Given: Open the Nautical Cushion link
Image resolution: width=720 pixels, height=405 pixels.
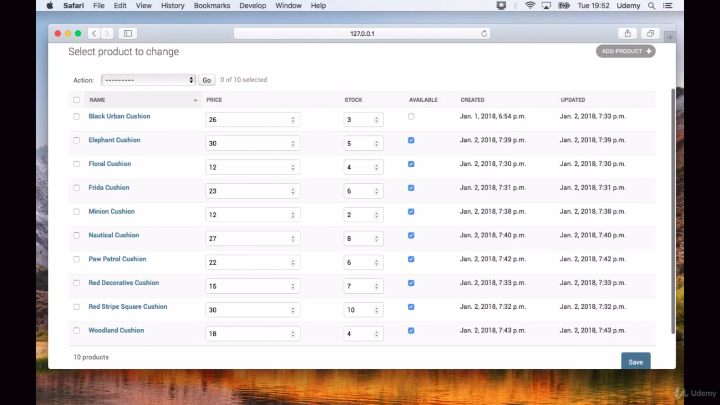Looking at the screenshot, I should pos(114,235).
